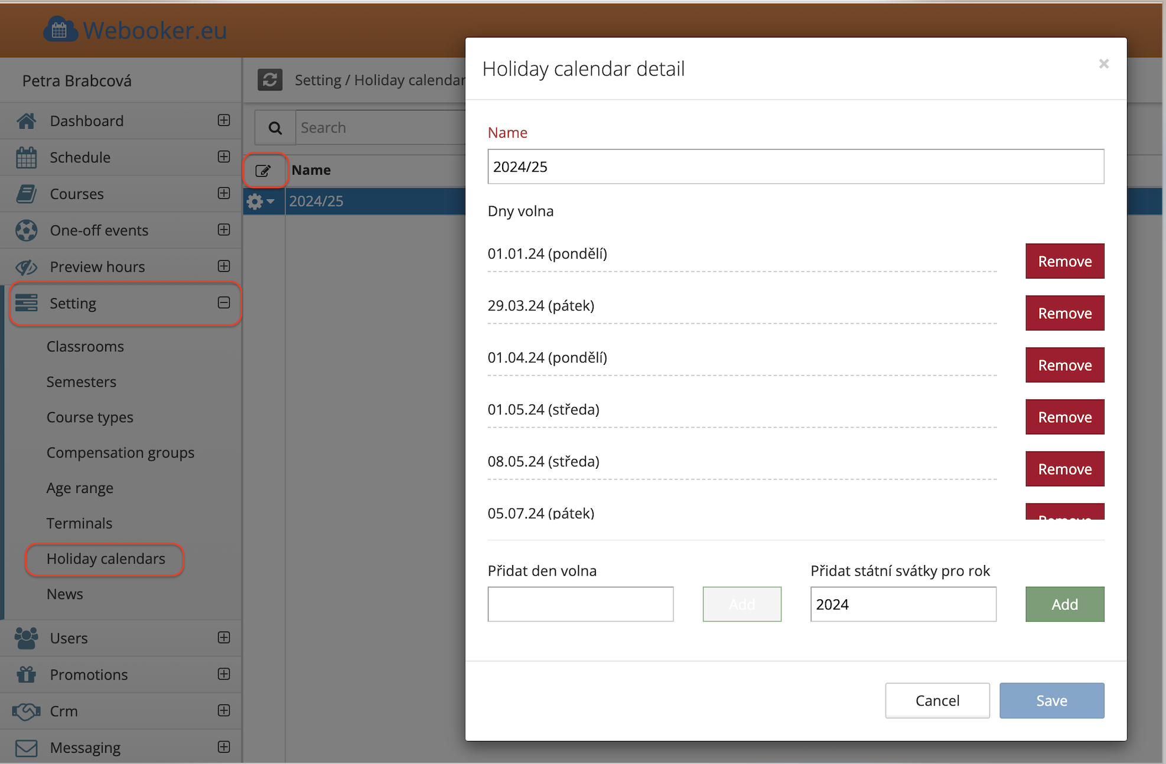Click the Přidat den volna date field

coord(580,604)
